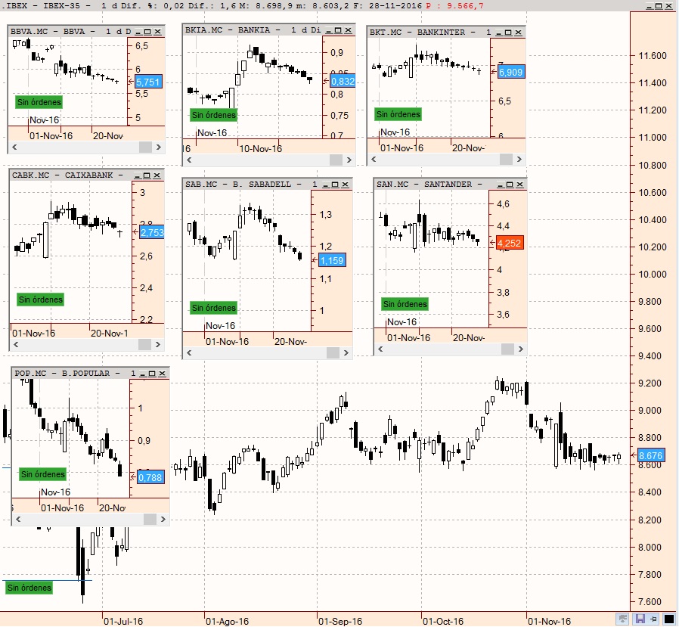Maximize the BANKIA chart window
The height and width of the screenshot is (627, 679).
pyautogui.click(x=338, y=30)
